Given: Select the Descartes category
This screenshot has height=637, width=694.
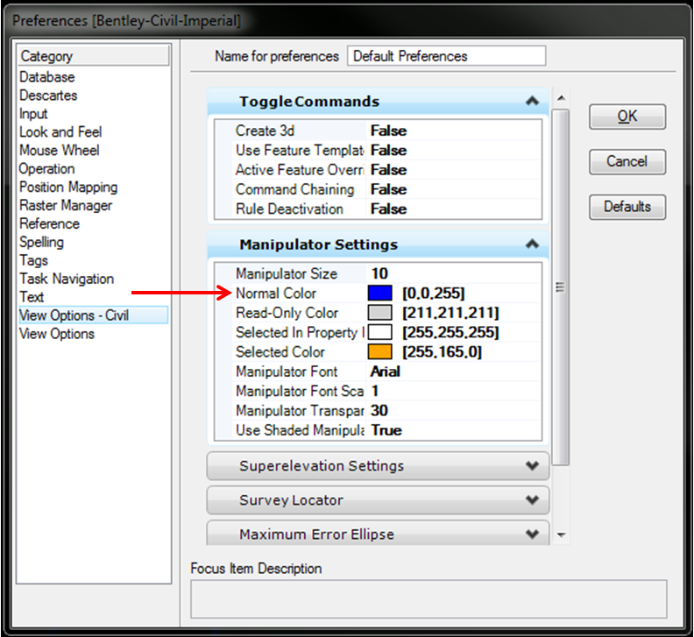Looking at the screenshot, I should [x=48, y=96].
